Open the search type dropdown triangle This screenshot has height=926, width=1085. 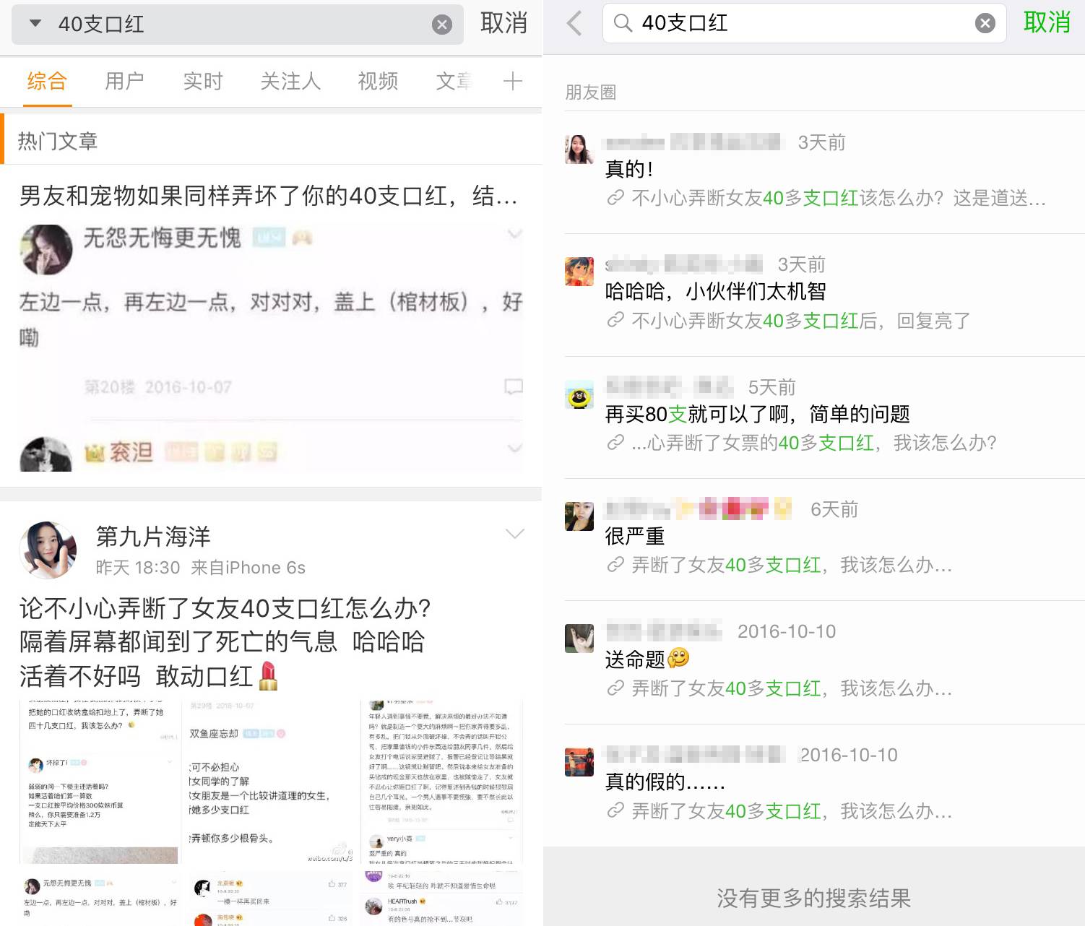coord(35,23)
